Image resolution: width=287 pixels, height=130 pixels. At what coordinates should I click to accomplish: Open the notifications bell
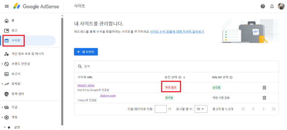pos(272,7)
